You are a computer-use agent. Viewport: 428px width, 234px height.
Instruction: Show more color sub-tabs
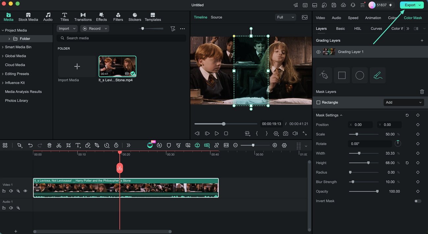click(408, 29)
